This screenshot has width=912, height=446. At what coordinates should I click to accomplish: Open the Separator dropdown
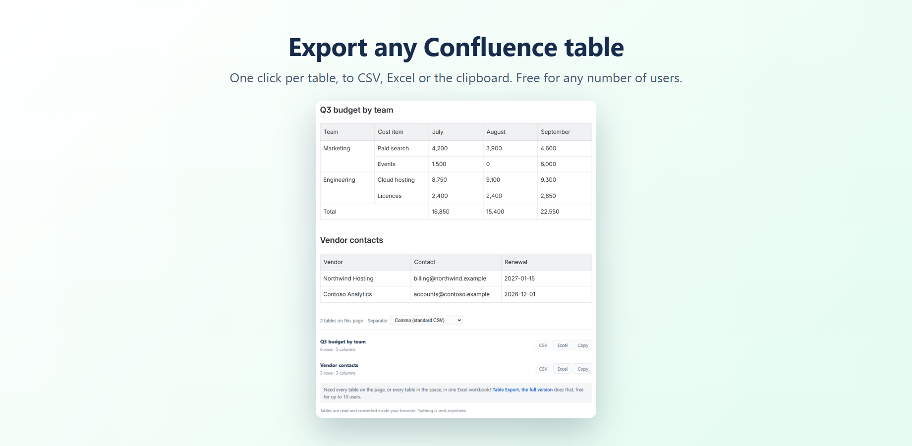tap(426, 321)
